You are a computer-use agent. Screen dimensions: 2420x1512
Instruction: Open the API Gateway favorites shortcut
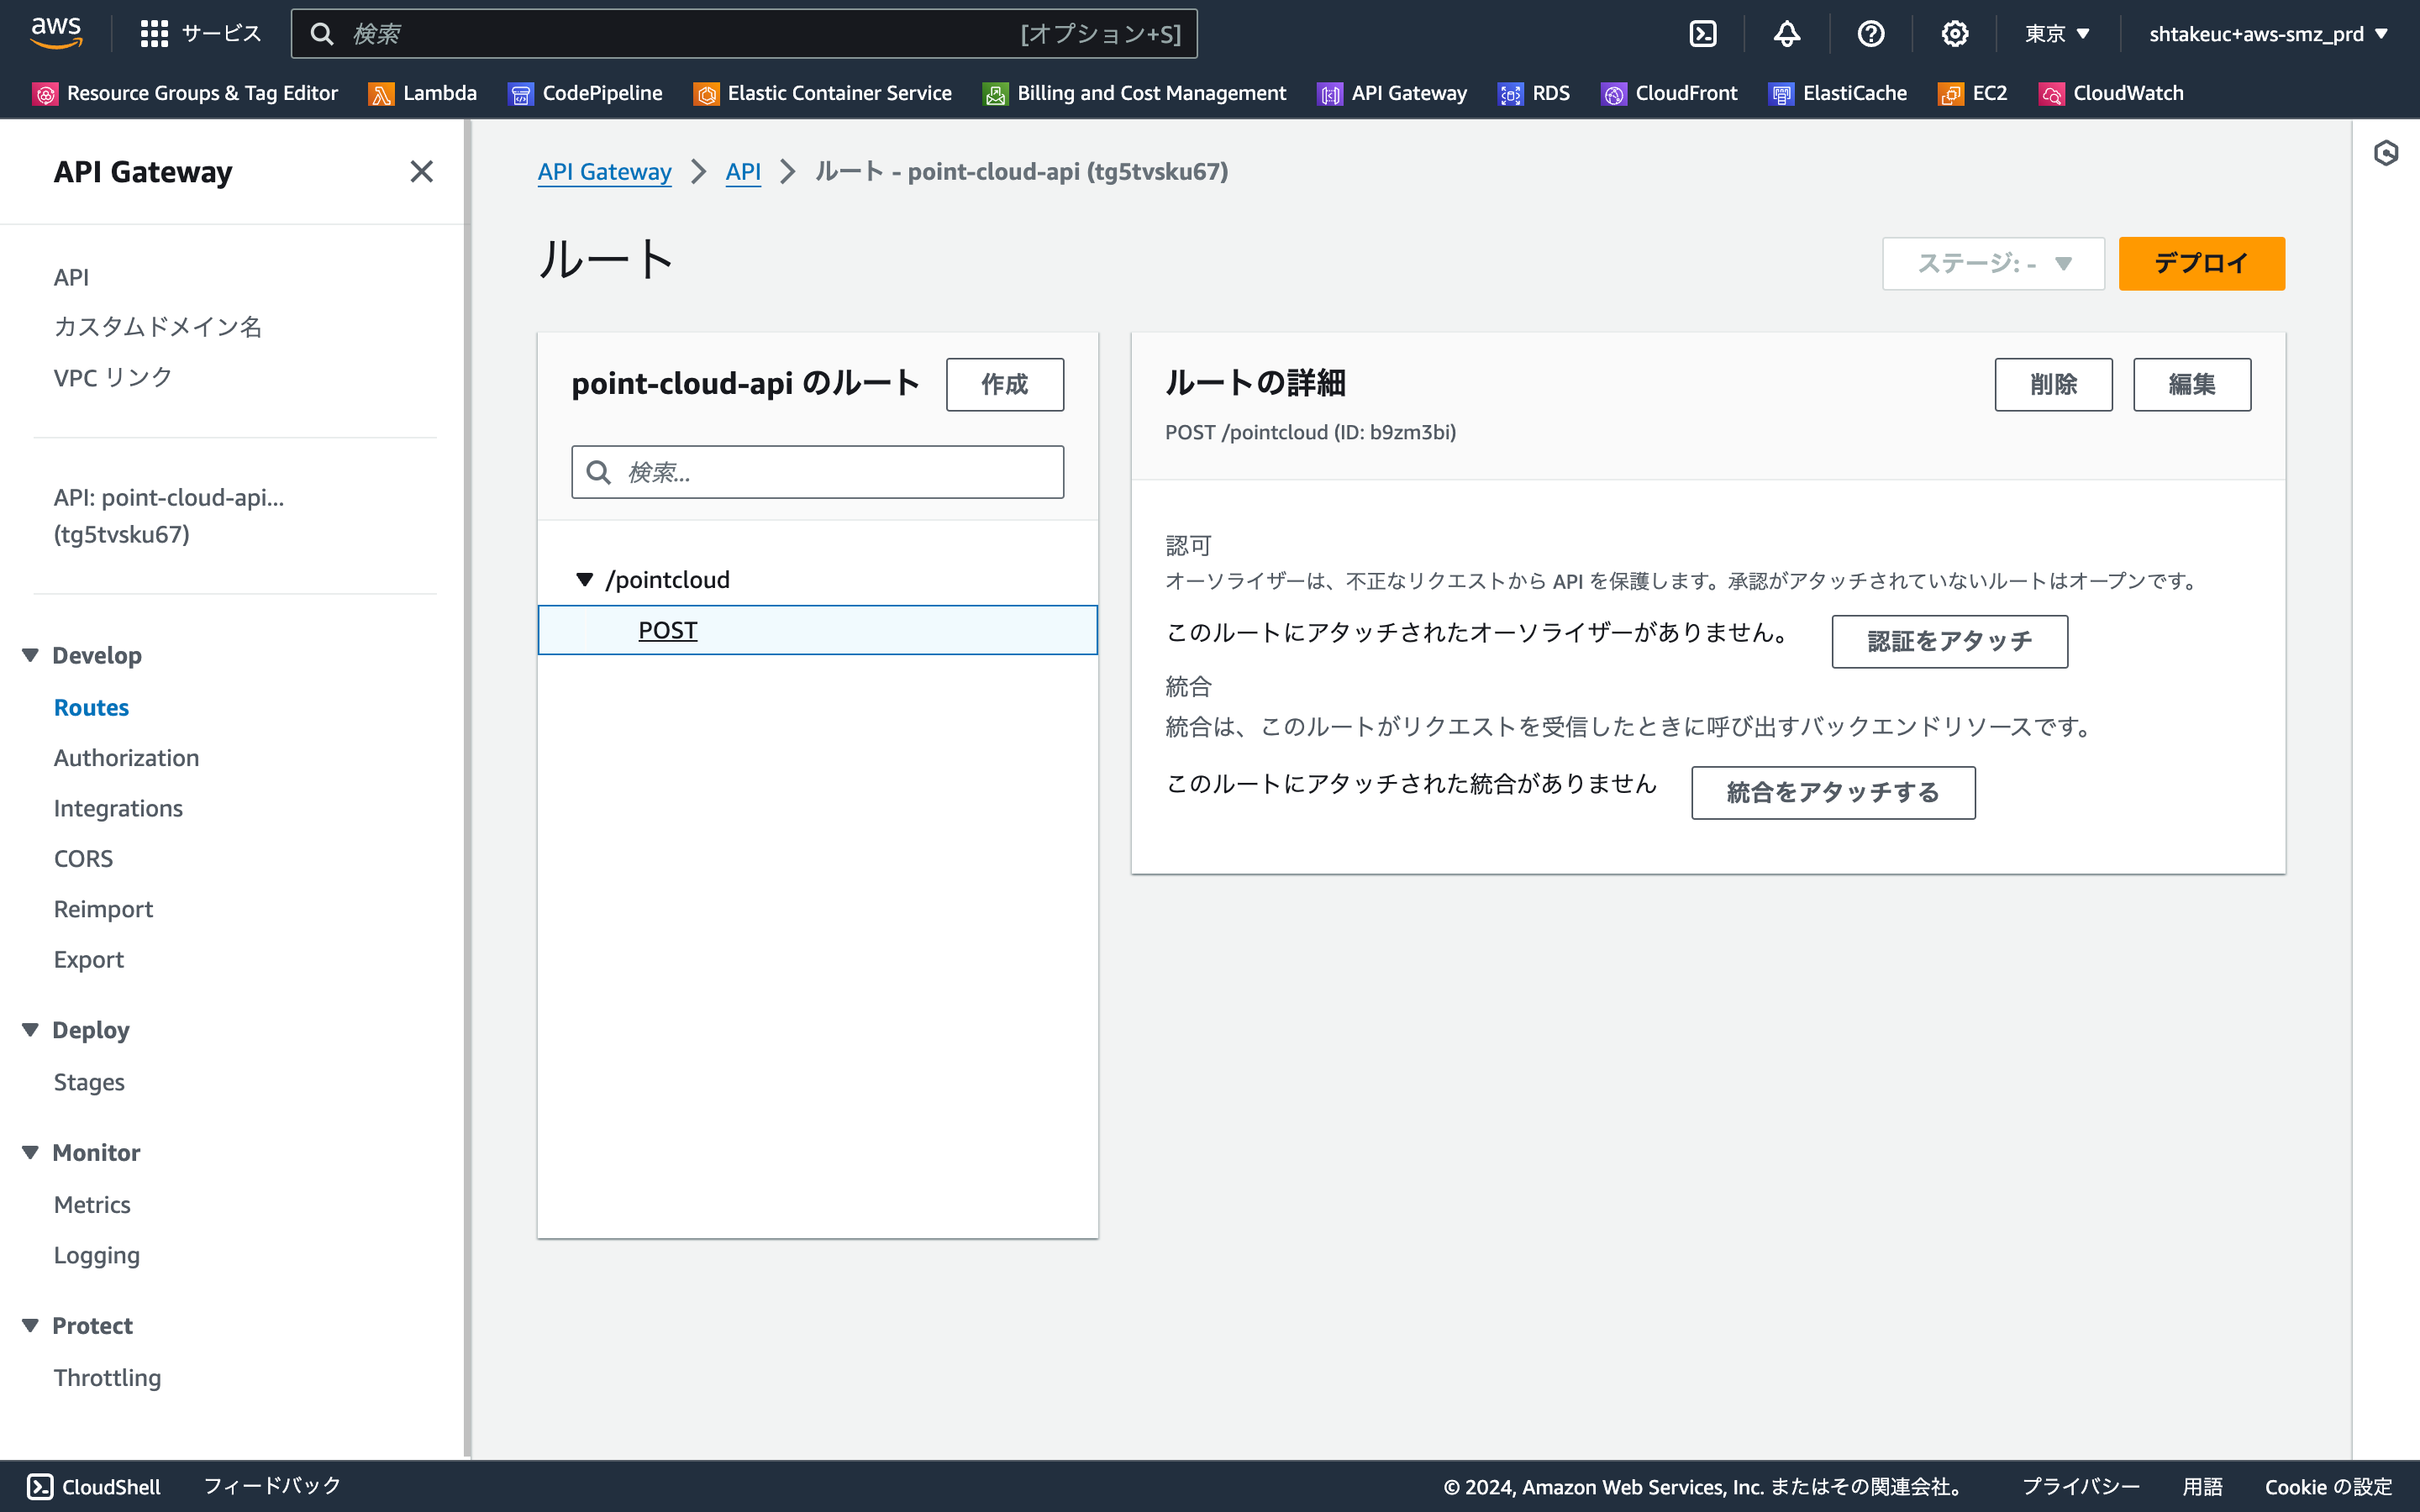coord(1392,93)
